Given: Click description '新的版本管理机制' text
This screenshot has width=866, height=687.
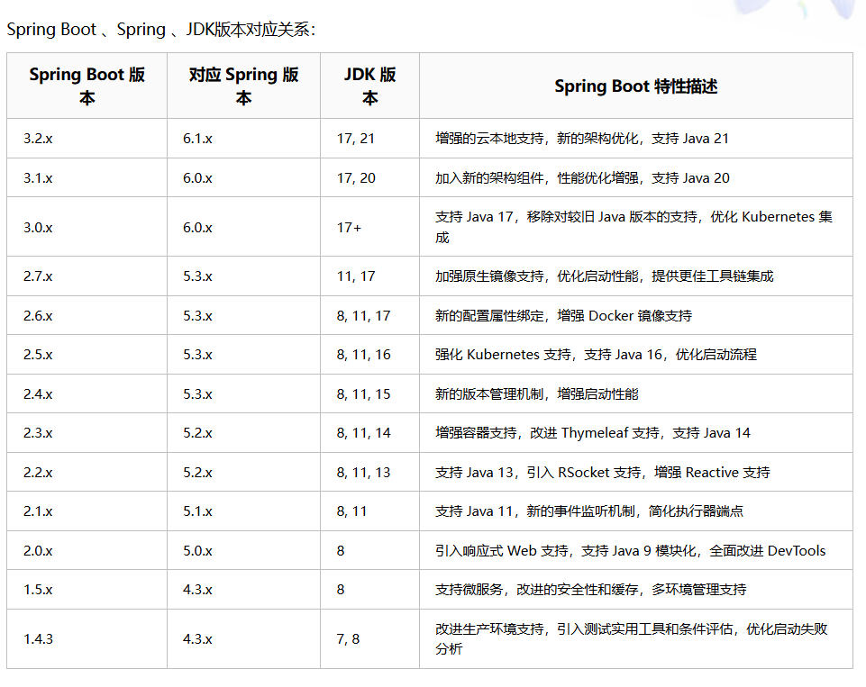Looking at the screenshot, I should coord(537,394).
